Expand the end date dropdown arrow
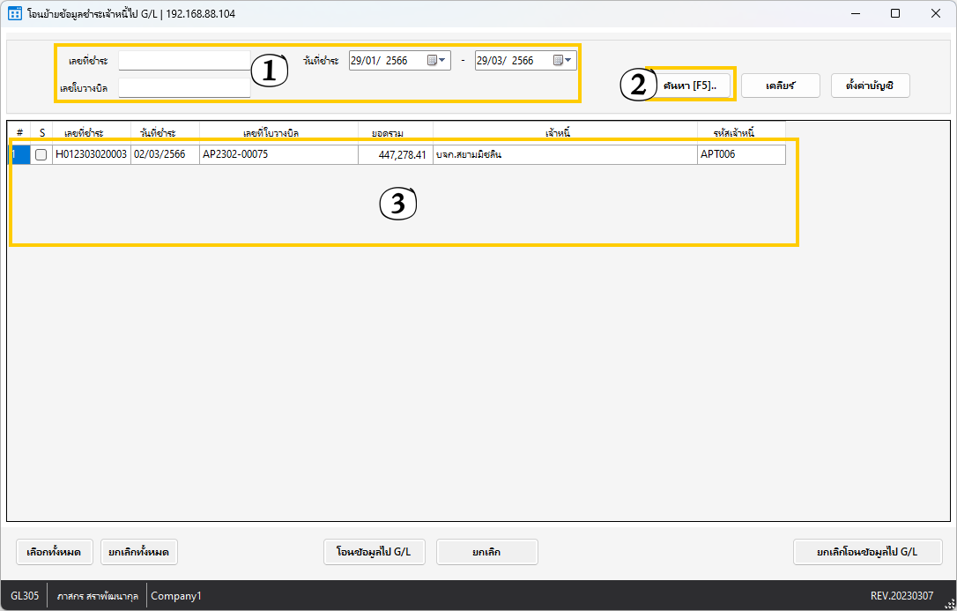The height and width of the screenshot is (611, 957). (569, 61)
